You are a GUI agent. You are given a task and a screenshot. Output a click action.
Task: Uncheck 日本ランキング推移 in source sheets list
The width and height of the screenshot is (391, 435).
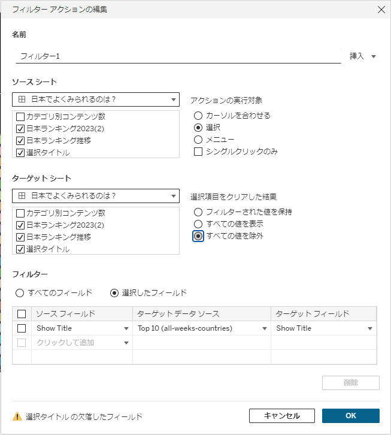tap(20, 141)
